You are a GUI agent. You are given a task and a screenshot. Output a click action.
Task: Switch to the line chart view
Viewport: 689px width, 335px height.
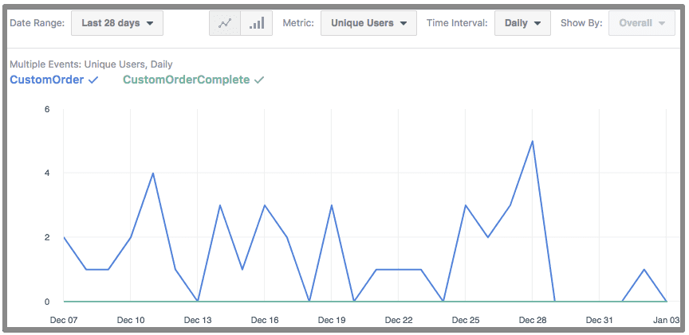point(225,23)
